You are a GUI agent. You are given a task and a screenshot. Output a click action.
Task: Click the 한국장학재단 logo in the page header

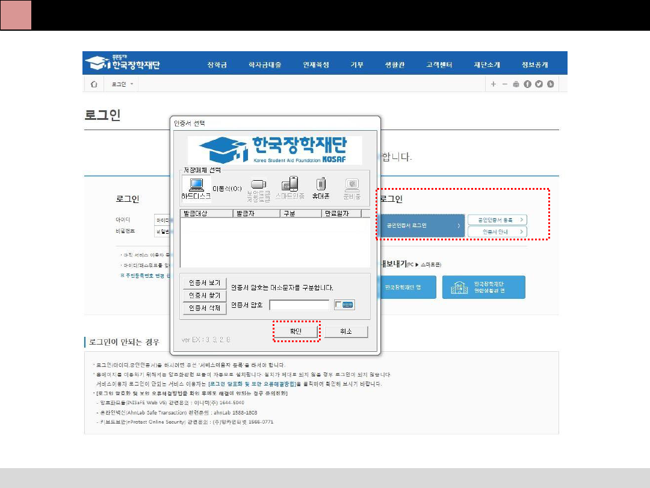(123, 63)
